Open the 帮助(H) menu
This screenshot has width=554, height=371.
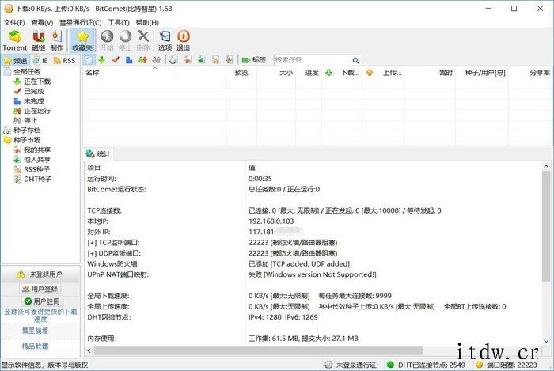[x=147, y=22]
